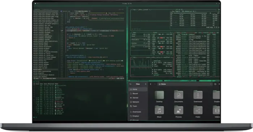Open the Dropbox bookmark in Files sidebar
253x132 pixels.
[138, 116]
